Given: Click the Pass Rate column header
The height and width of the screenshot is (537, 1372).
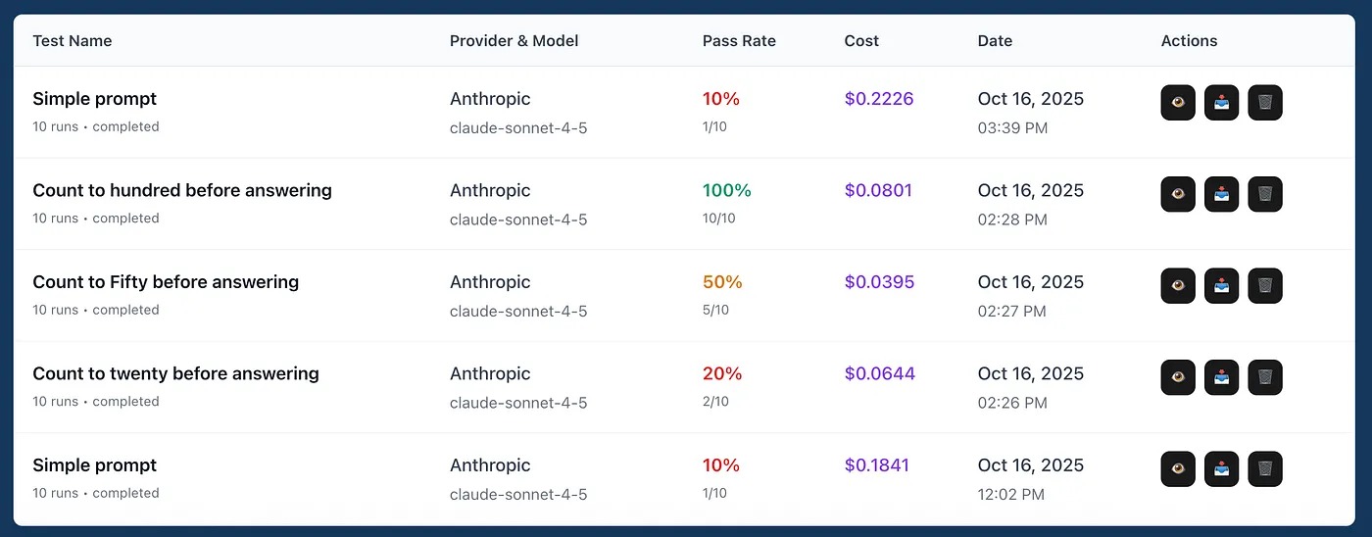Looking at the screenshot, I should (x=739, y=41).
